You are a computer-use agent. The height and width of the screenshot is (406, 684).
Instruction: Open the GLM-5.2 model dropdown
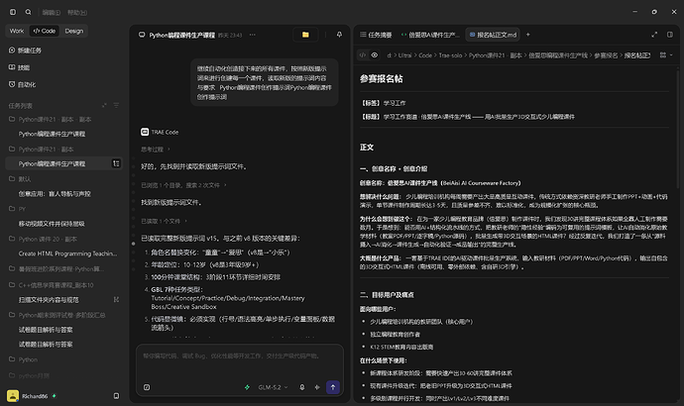[273, 387]
